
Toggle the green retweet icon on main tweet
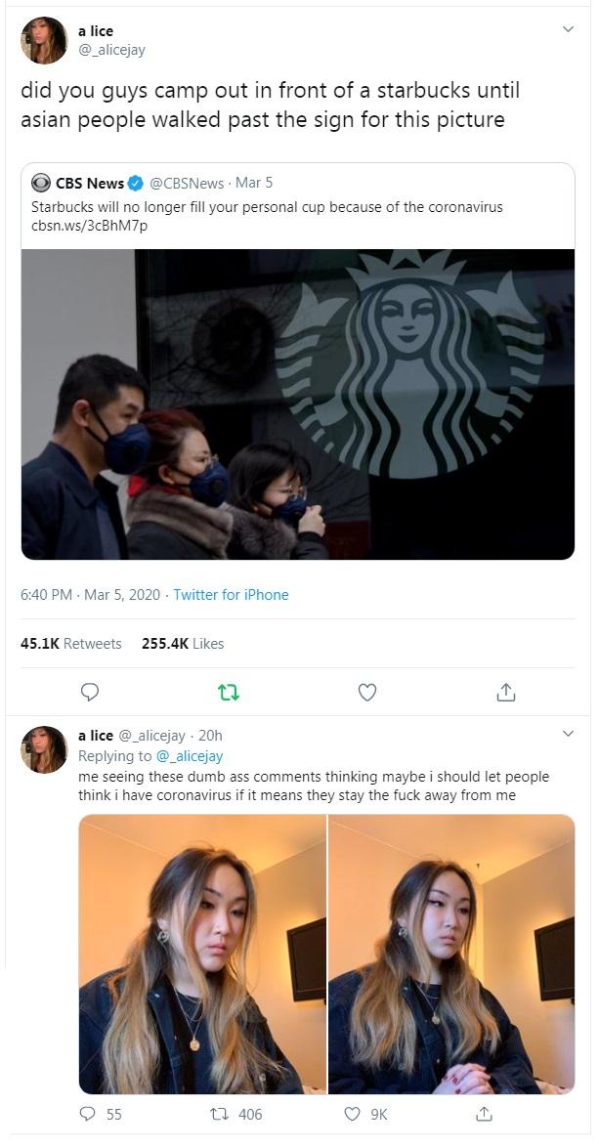click(x=229, y=692)
